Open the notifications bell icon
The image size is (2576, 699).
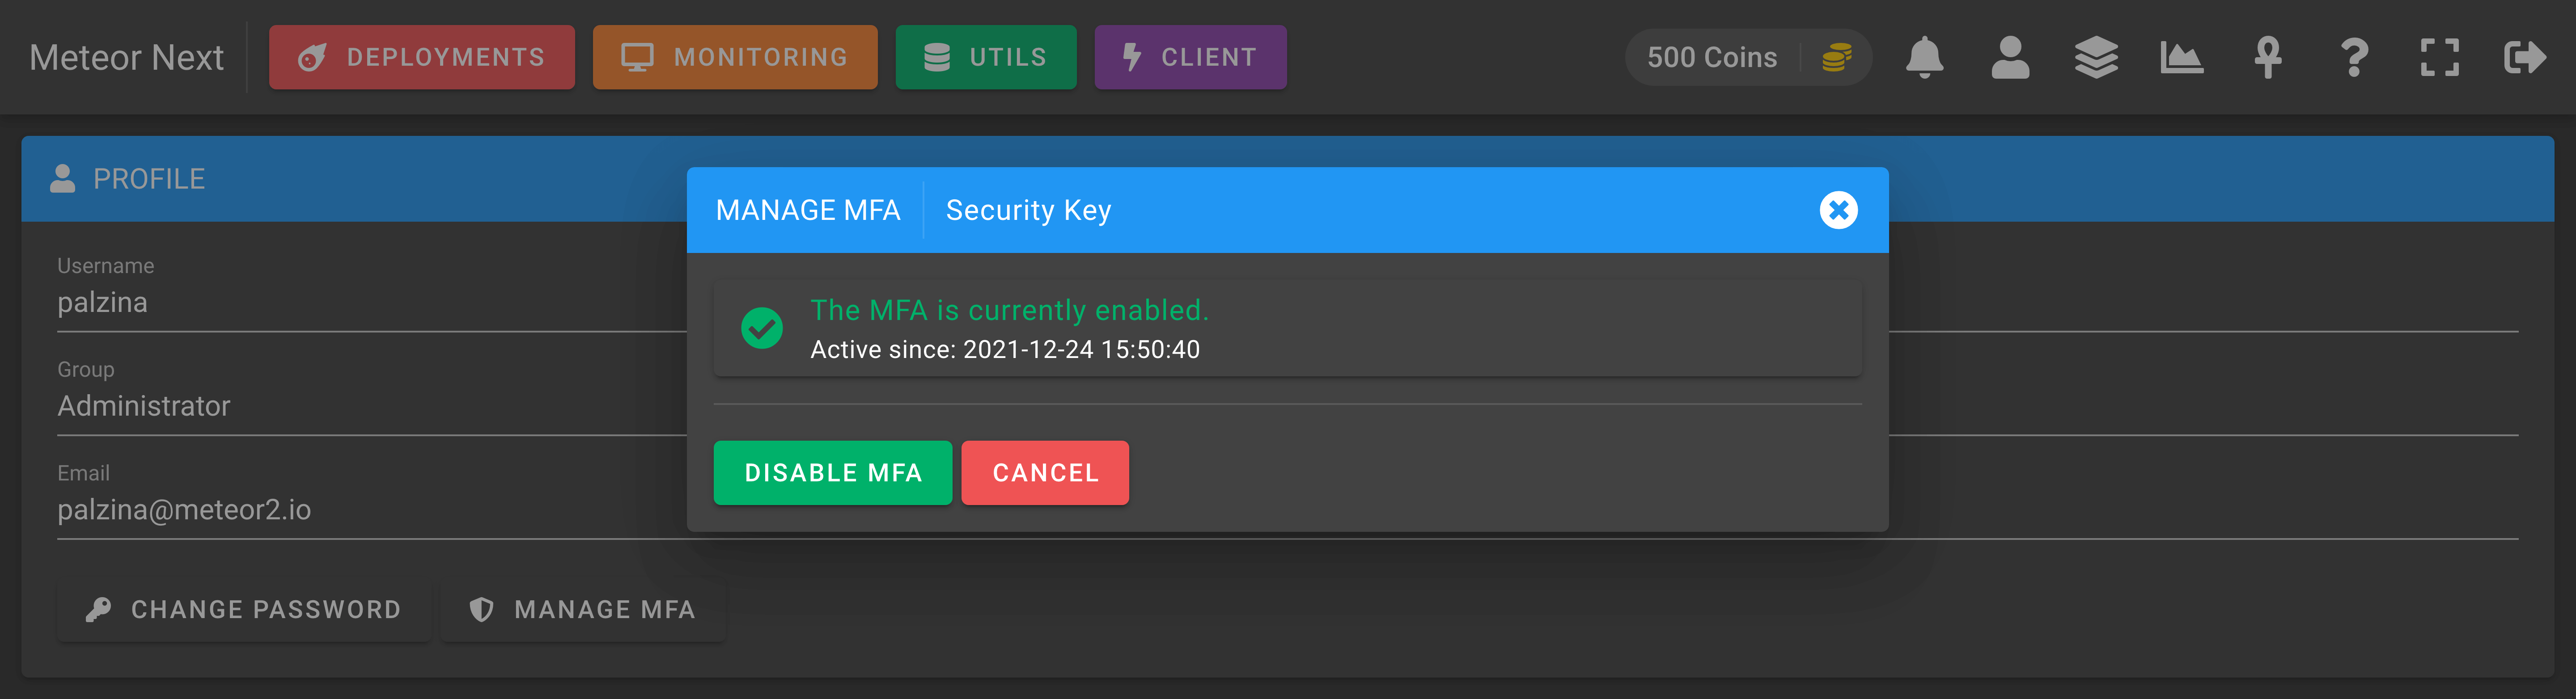(1924, 57)
